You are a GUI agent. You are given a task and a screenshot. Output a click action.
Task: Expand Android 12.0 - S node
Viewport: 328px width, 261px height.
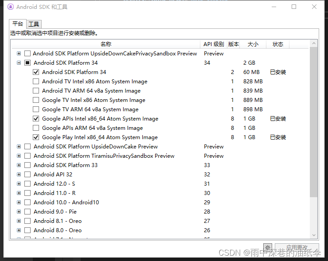click(19, 184)
